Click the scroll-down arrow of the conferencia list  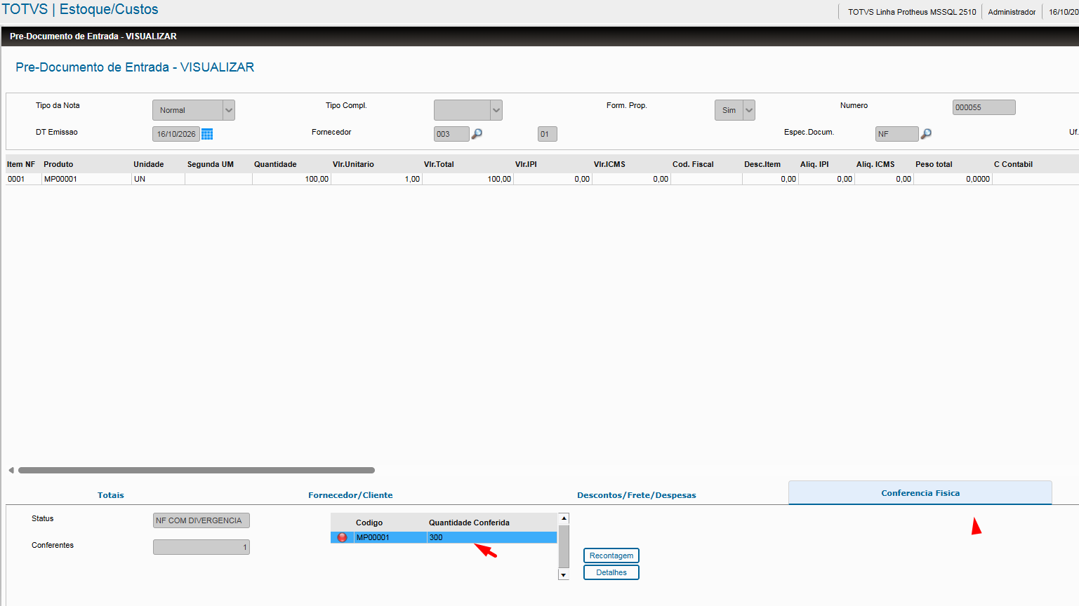click(564, 575)
